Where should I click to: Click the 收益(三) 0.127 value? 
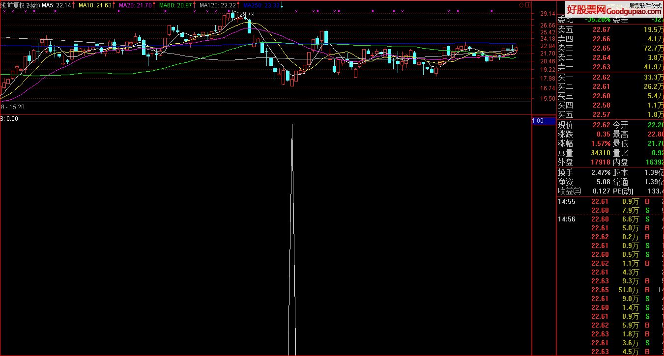tap(601, 192)
